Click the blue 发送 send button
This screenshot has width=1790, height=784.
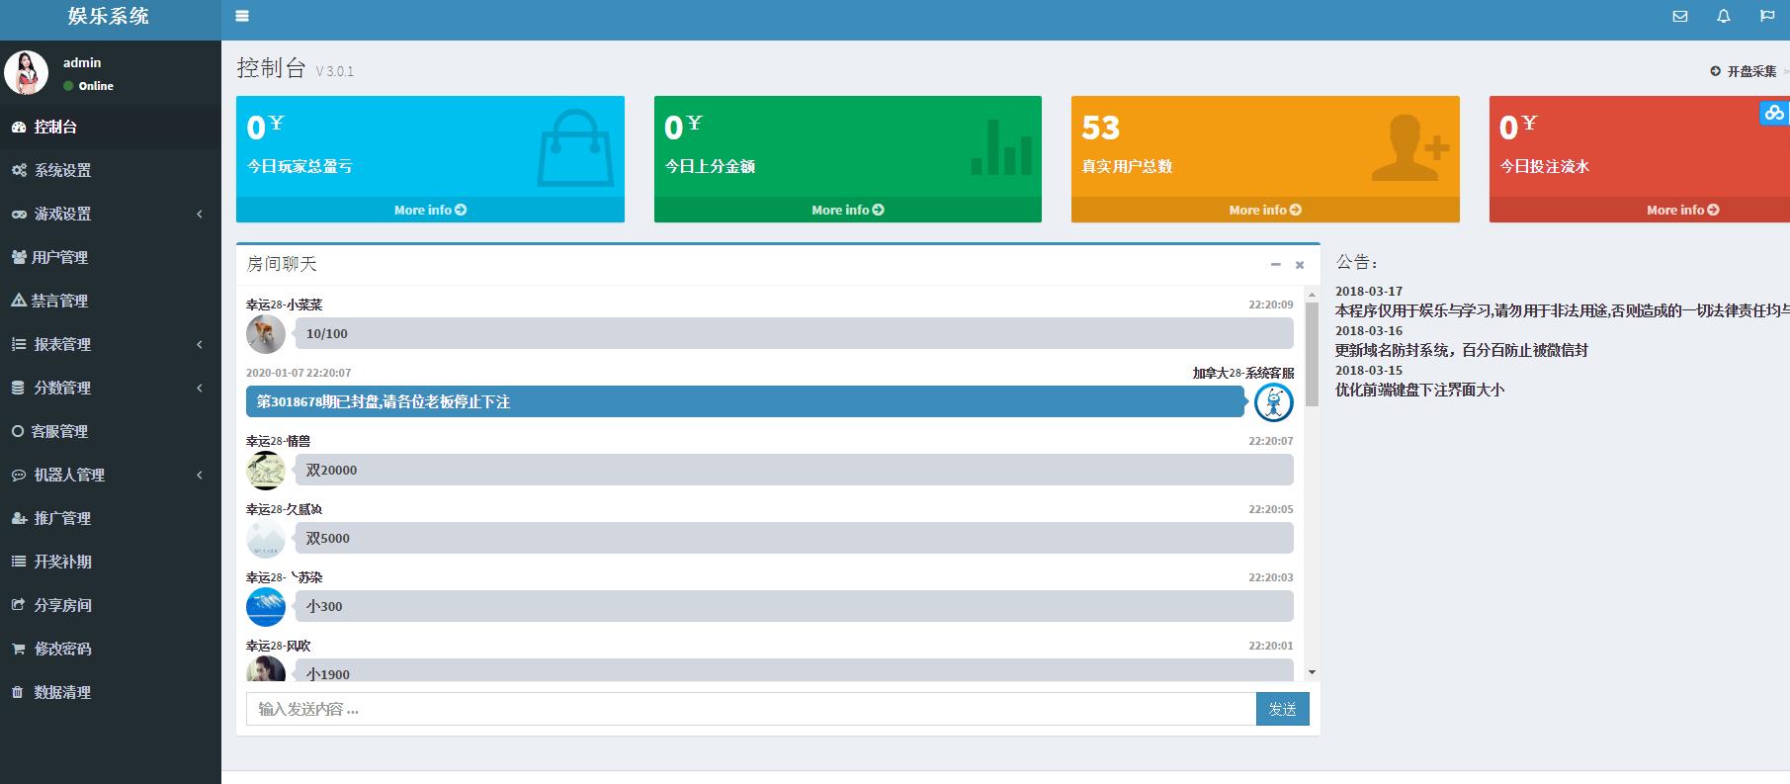point(1282,709)
